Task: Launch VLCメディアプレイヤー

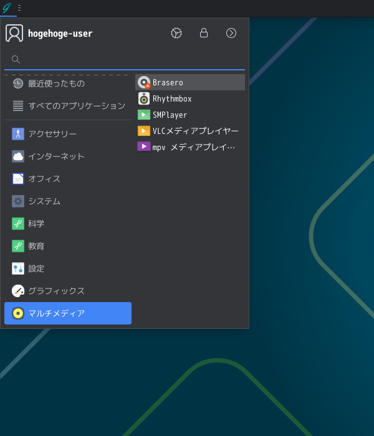Action: coord(190,131)
